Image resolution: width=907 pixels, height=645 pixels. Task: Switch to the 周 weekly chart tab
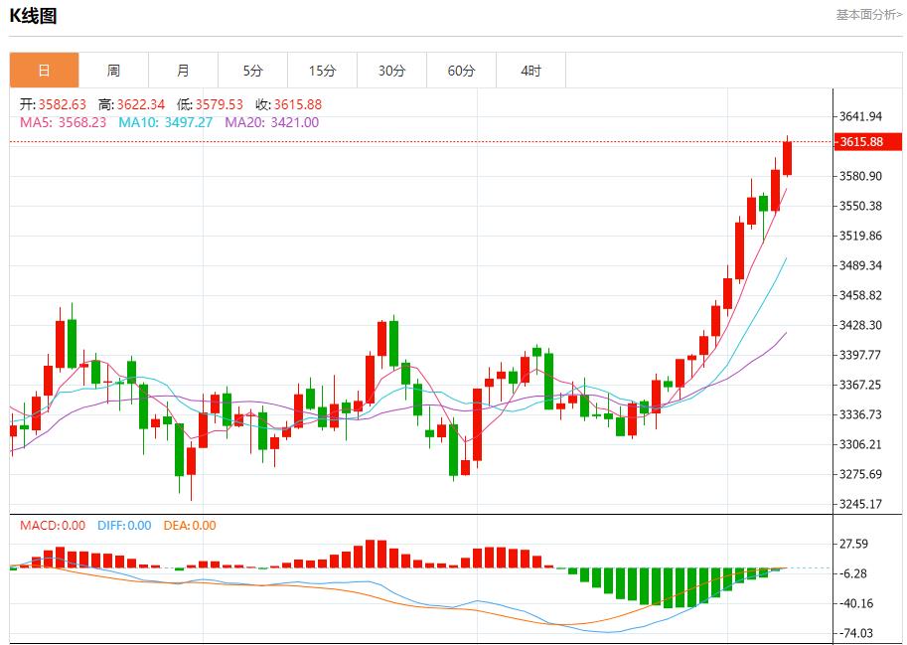(113, 70)
